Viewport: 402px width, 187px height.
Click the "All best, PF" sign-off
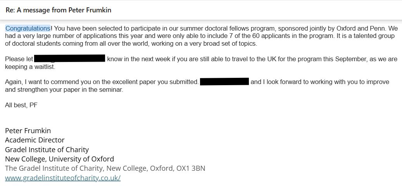21,105
